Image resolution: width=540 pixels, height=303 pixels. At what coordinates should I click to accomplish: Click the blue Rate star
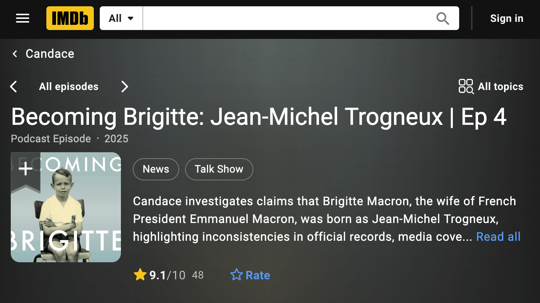(236, 275)
